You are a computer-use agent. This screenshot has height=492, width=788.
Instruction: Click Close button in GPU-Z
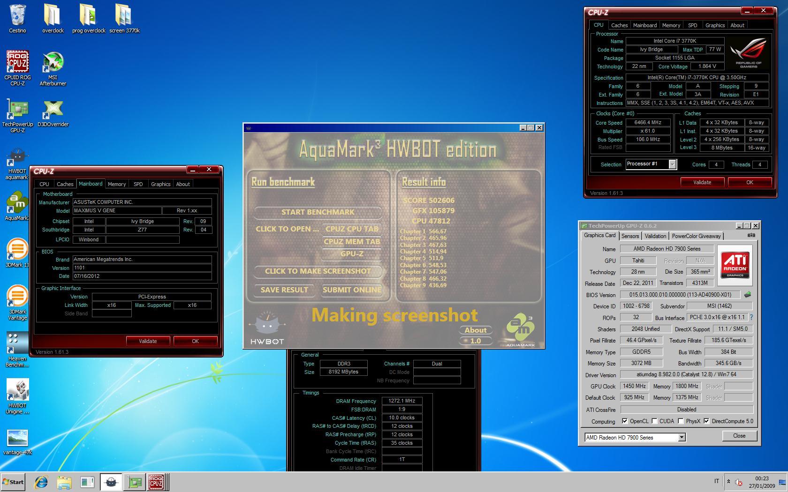739,436
